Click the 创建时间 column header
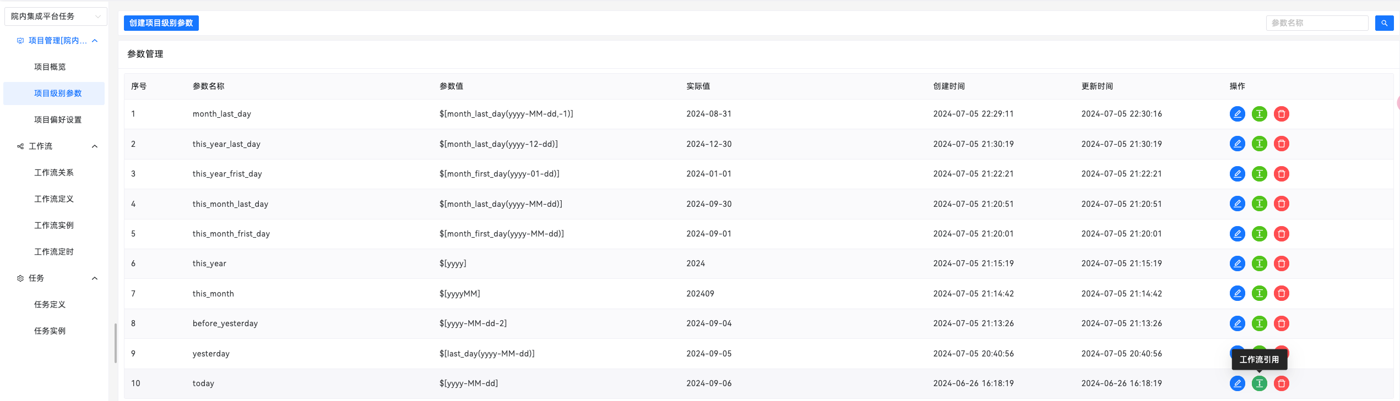The width and height of the screenshot is (1400, 401). [949, 86]
